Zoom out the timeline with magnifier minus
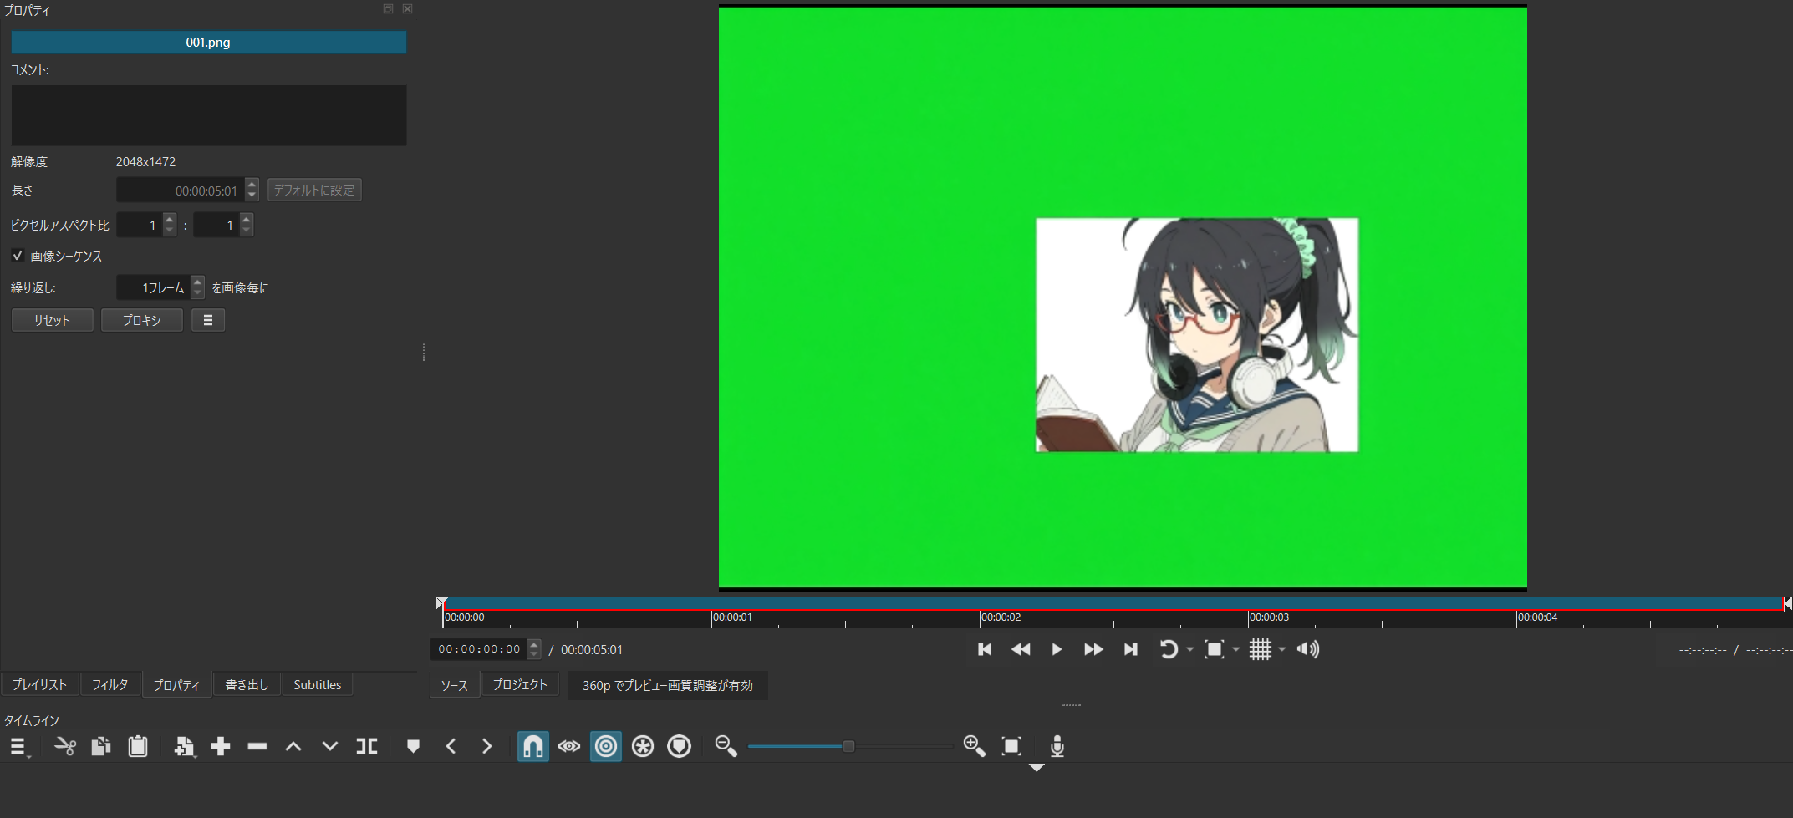The width and height of the screenshot is (1793, 818). [x=726, y=746]
